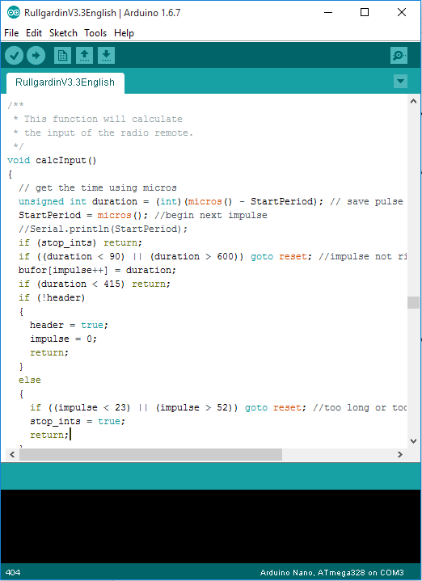Click the horizontal scrollbar thumb
The height and width of the screenshot is (581, 422).
point(150,454)
